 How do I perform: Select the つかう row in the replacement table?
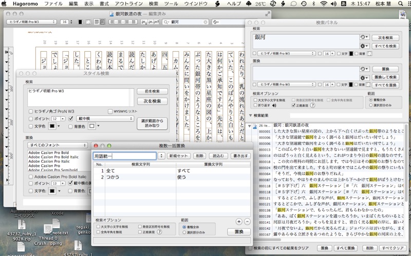point(172,177)
